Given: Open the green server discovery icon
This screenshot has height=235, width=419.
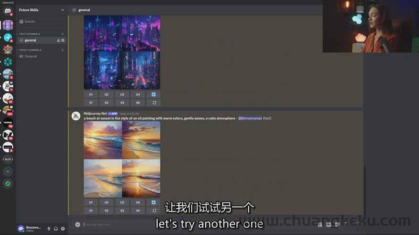Looking at the screenshot, I should pos(8,184).
